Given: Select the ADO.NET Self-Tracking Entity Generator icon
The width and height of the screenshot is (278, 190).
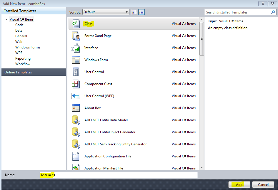Looking at the screenshot, I should tap(76, 144).
